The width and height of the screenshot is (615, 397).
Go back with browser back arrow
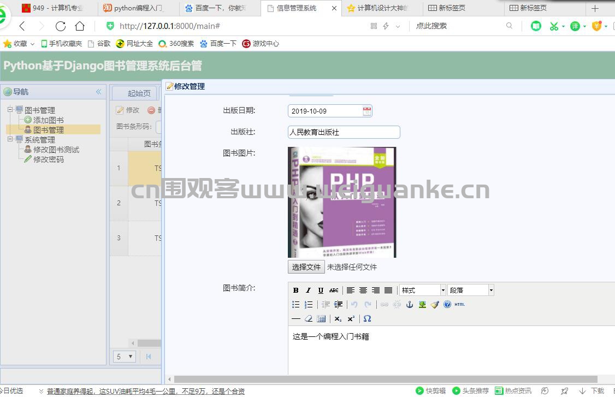pos(22,26)
